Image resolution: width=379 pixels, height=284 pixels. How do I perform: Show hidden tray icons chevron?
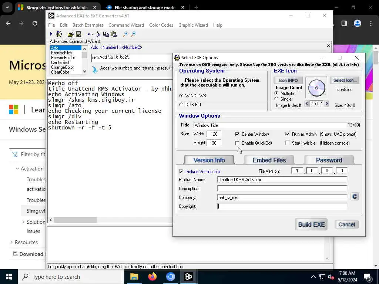click(x=313, y=277)
